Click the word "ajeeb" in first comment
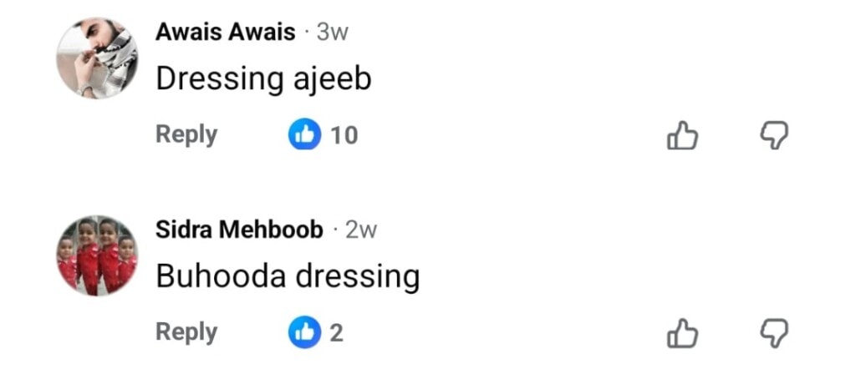The height and width of the screenshot is (369, 856). tap(333, 79)
